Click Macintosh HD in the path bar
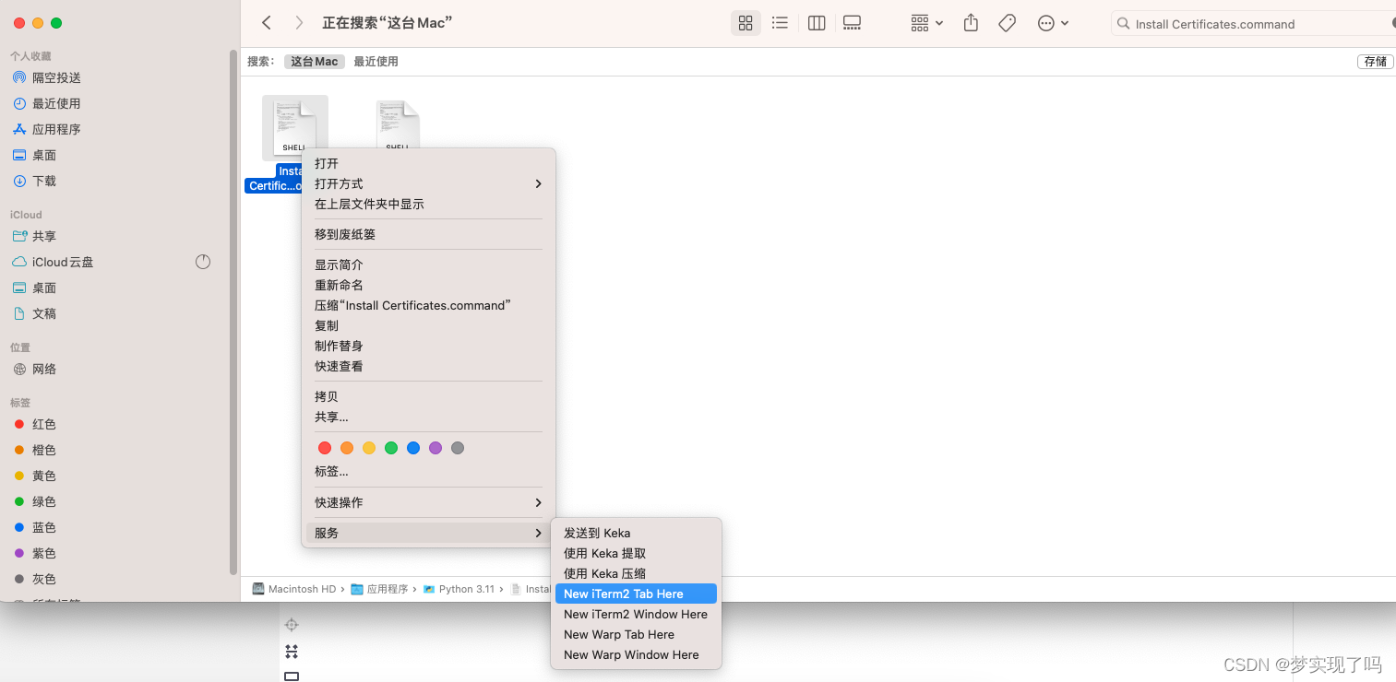This screenshot has height=682, width=1396. click(294, 589)
